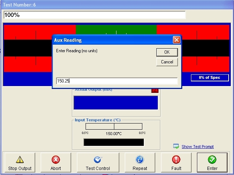234x175 pixels.
Task: Open the Show Test Prompt link
Action: click(x=197, y=147)
